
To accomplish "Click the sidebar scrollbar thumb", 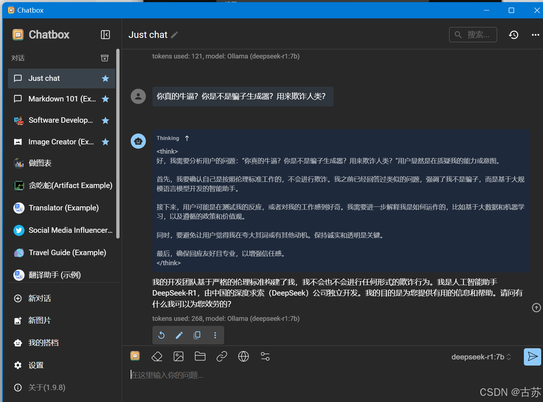I will tap(118, 144).
